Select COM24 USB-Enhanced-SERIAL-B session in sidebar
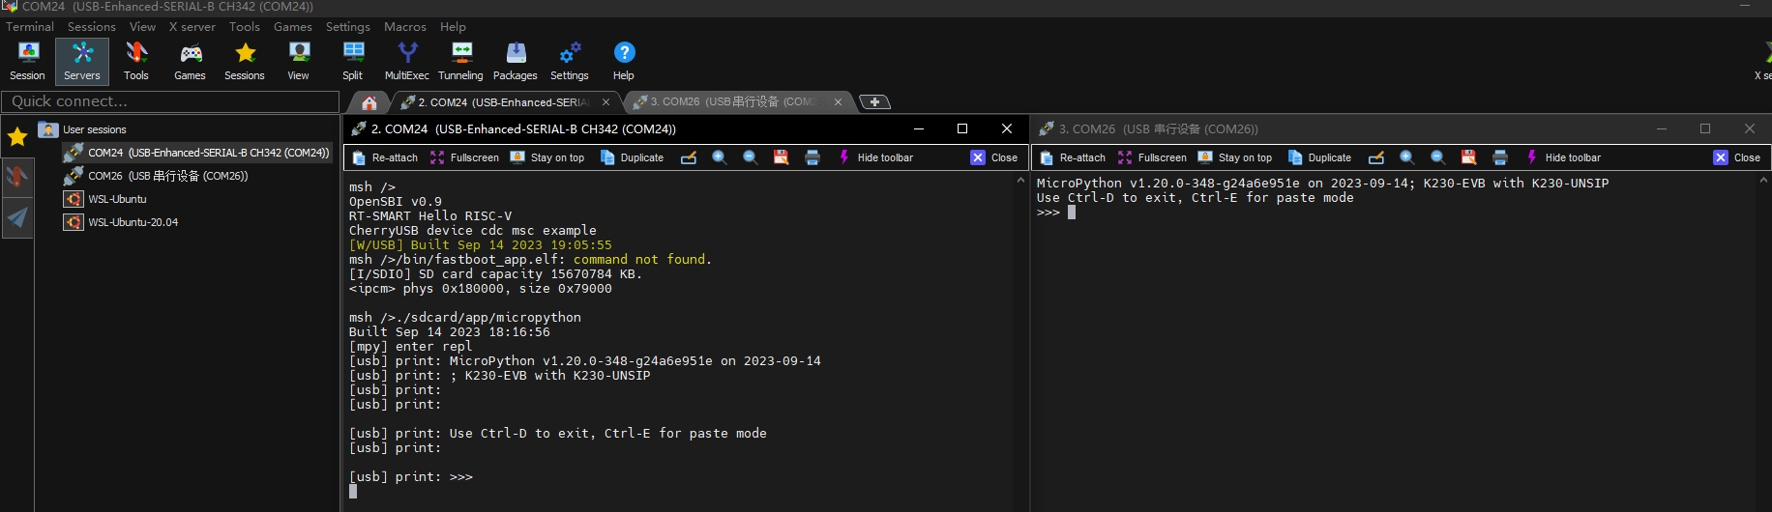 click(x=197, y=153)
